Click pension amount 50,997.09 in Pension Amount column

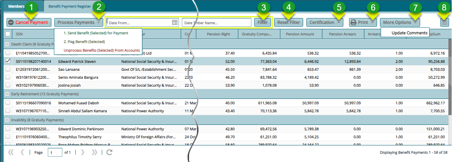point(310,103)
